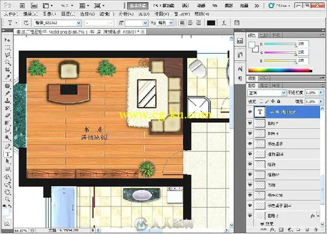Create a new fill or adjustment layer
This screenshot has height=234, width=327.
[x=290, y=230]
